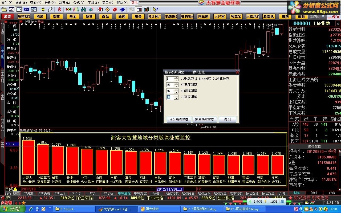Click the 恢复缺省参数 button

pyautogui.click(x=205, y=120)
